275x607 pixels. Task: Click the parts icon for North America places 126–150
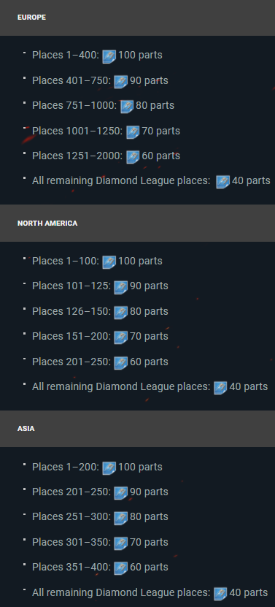pos(120,313)
